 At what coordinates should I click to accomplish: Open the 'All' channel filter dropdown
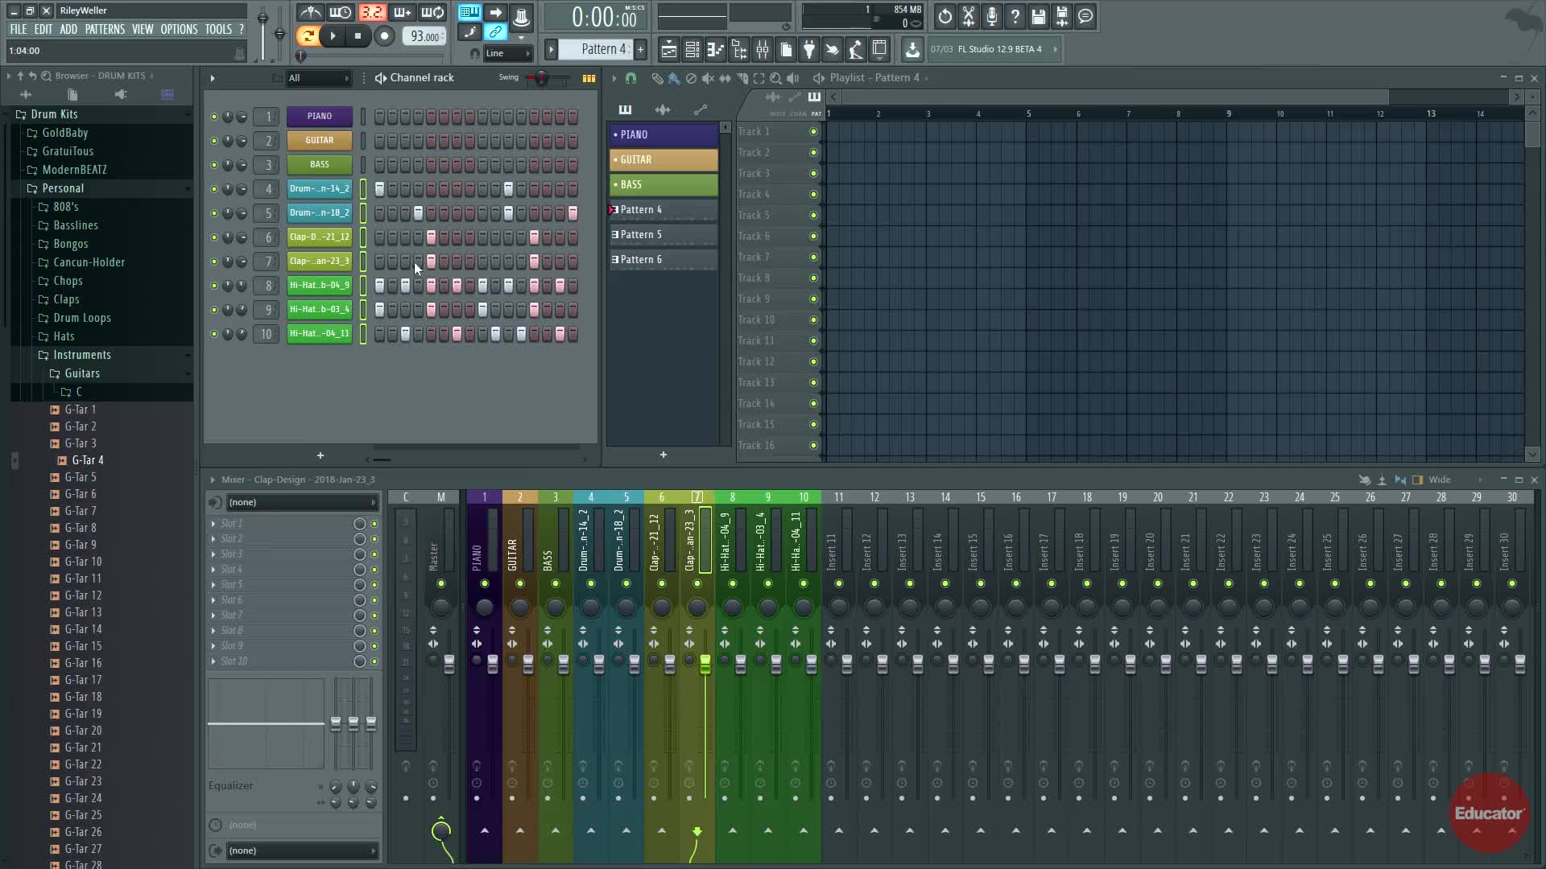(319, 78)
